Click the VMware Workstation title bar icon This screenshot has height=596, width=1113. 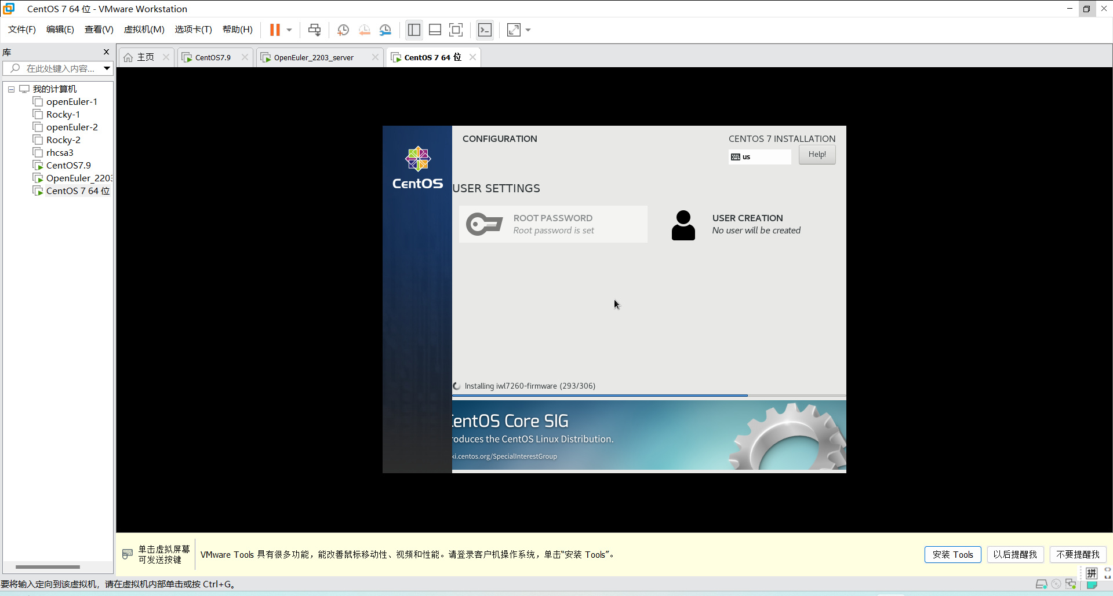[x=9, y=9]
